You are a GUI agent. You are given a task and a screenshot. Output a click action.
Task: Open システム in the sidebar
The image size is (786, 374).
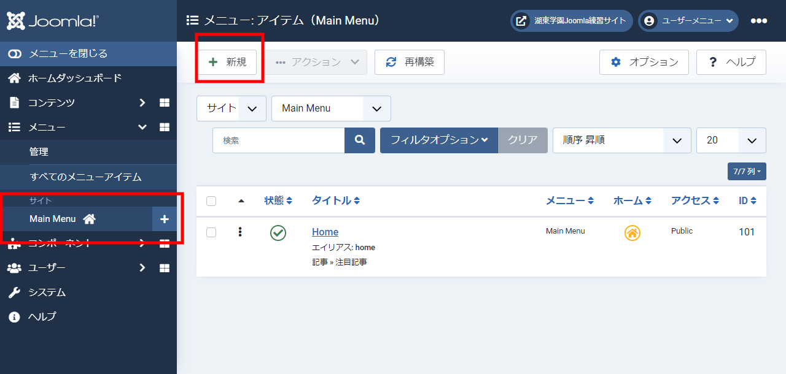point(47,292)
